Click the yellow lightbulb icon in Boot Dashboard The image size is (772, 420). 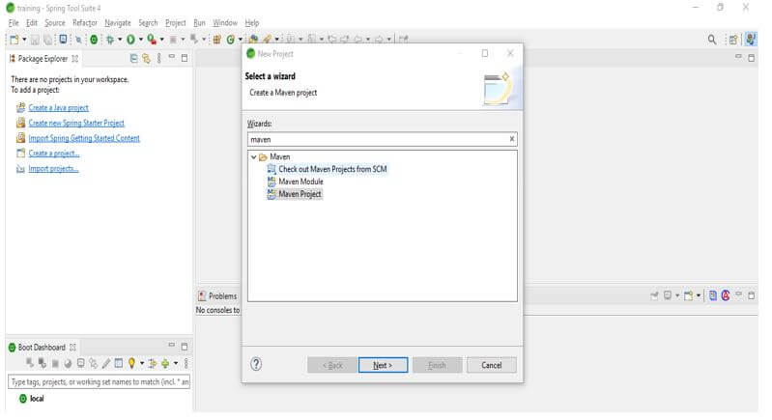coord(131,363)
